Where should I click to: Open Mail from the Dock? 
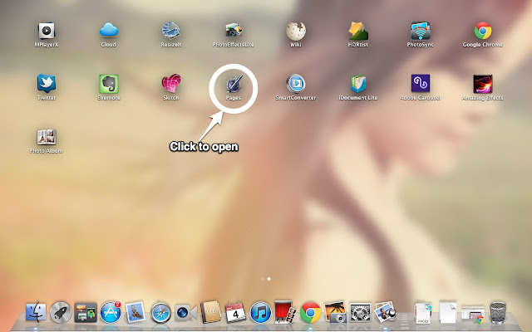tap(135, 312)
